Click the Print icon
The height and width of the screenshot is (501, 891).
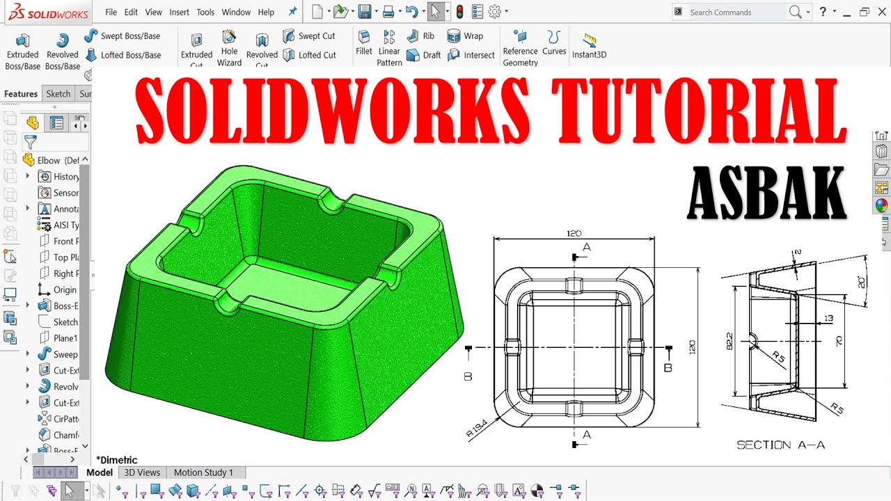(x=389, y=12)
